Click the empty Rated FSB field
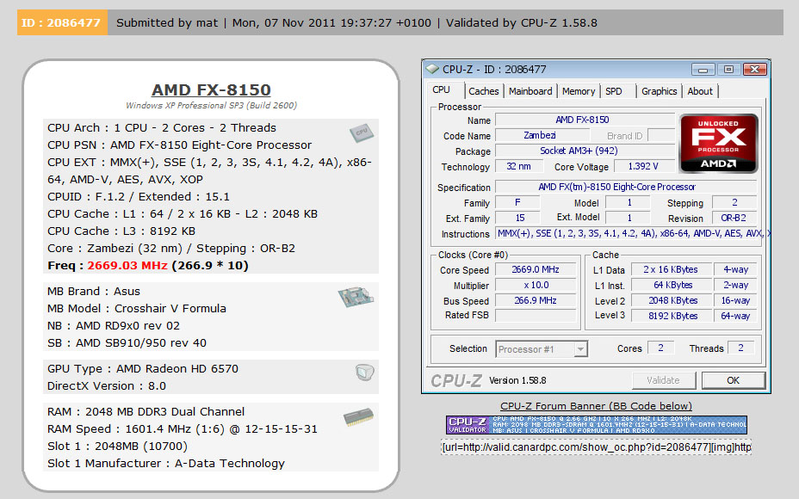 (x=536, y=315)
